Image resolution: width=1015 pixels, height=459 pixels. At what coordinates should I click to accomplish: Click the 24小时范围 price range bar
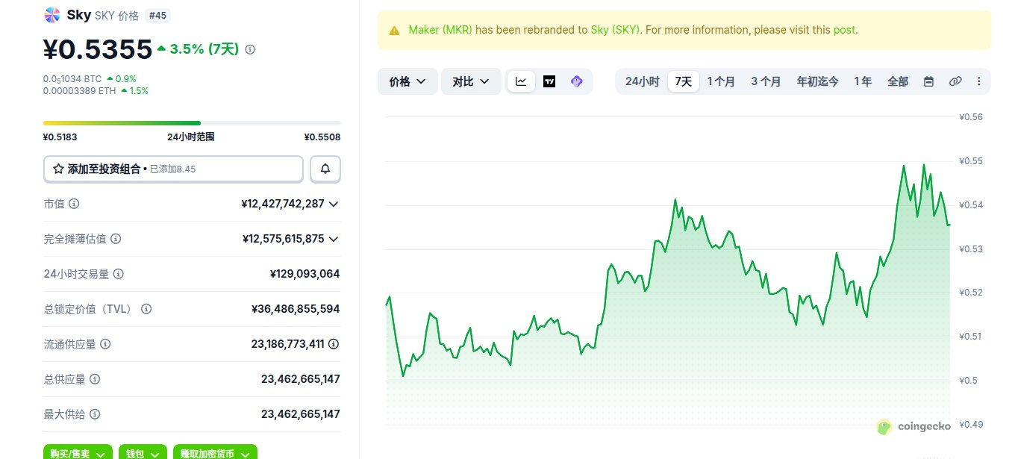[x=192, y=123]
